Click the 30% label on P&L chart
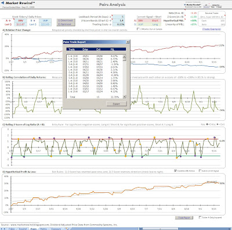Image resolution: width=232 pixels, height=230 pixels. tap(222, 183)
